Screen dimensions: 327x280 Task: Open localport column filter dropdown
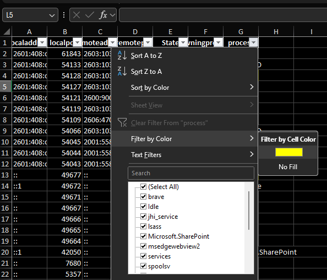(78, 42)
